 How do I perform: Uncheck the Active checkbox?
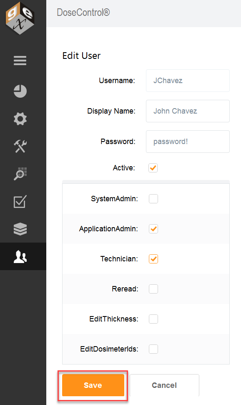click(153, 168)
